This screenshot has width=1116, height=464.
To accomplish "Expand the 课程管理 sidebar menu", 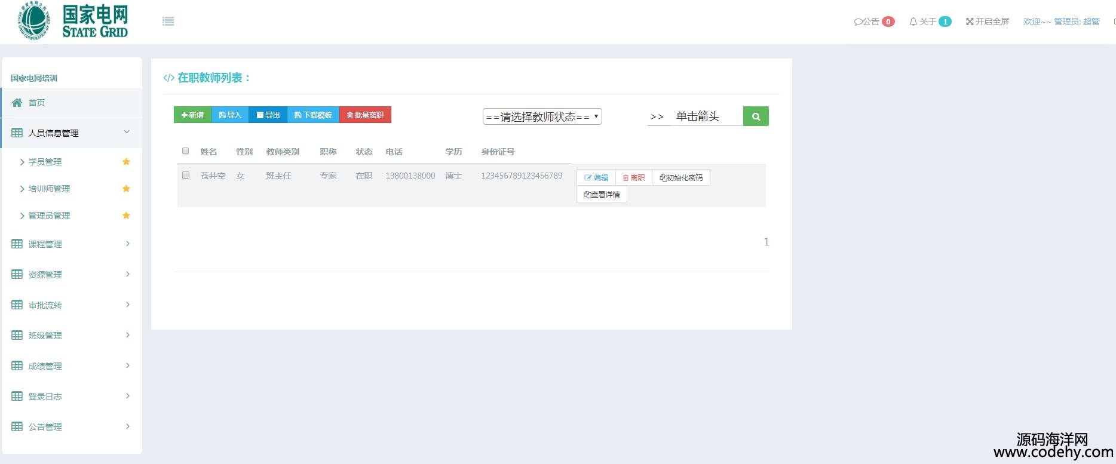I will [x=70, y=244].
